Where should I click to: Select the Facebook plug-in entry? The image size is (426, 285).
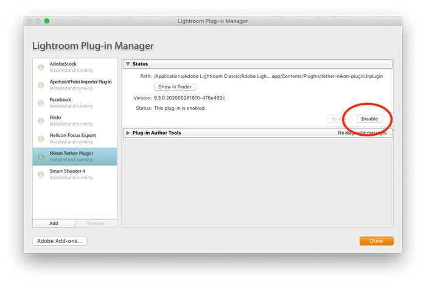[75, 103]
